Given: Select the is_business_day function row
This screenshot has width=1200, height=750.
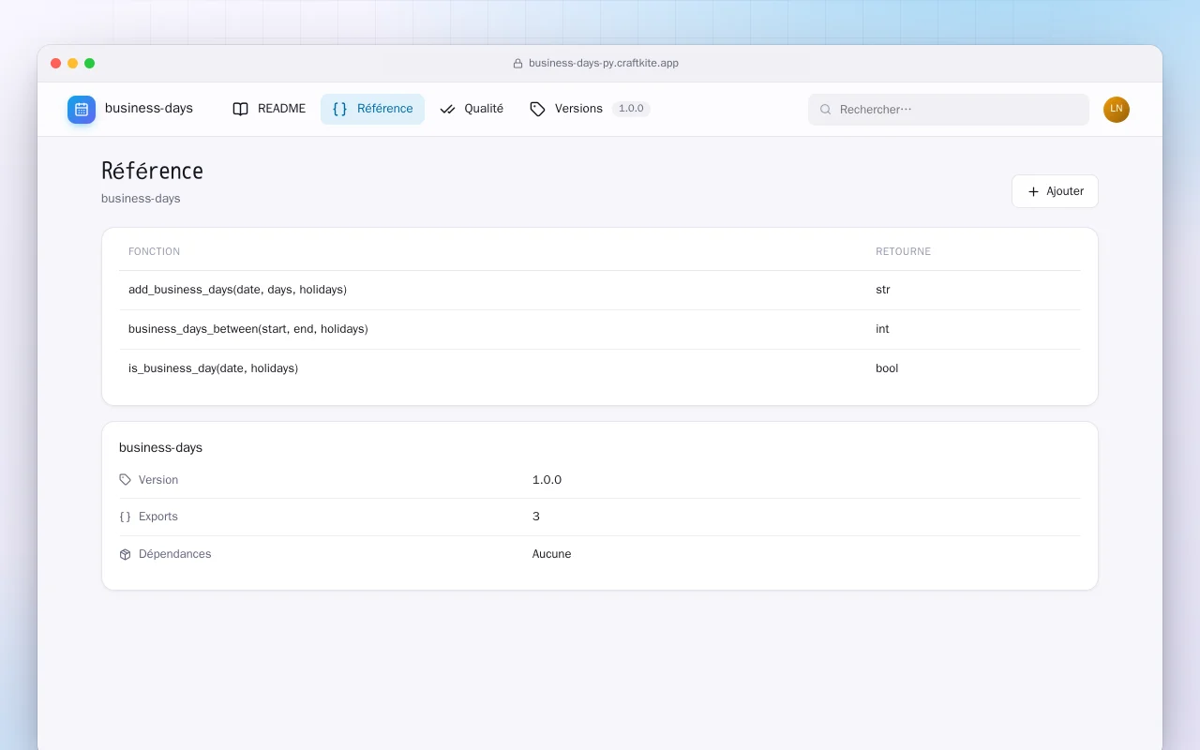Looking at the screenshot, I should 600,368.
